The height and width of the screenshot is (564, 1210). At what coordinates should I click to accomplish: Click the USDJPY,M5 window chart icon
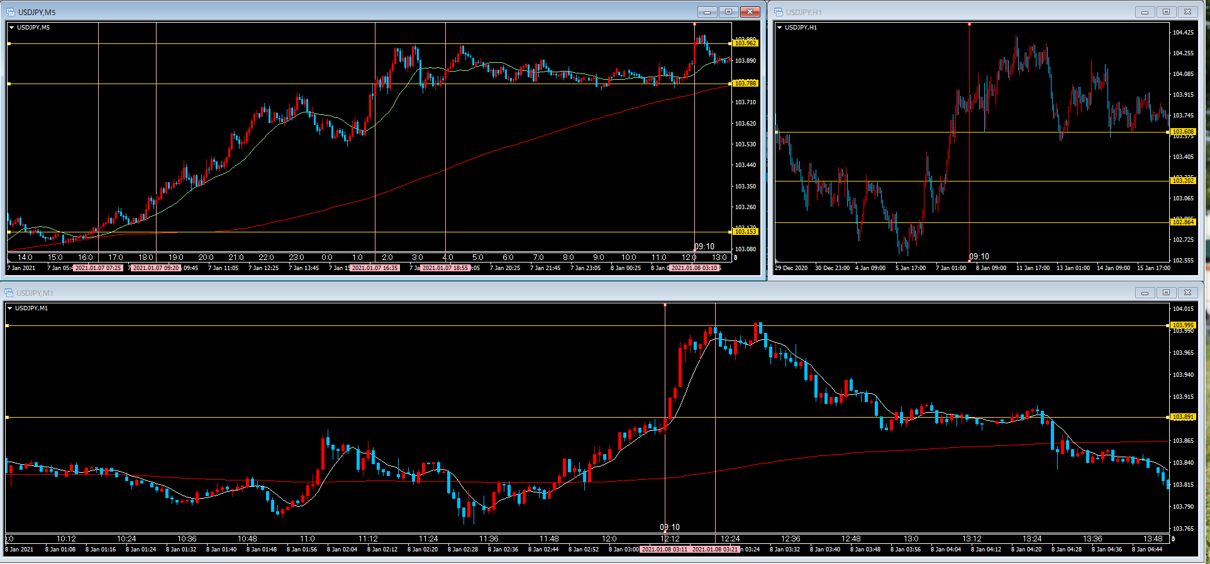(x=11, y=12)
